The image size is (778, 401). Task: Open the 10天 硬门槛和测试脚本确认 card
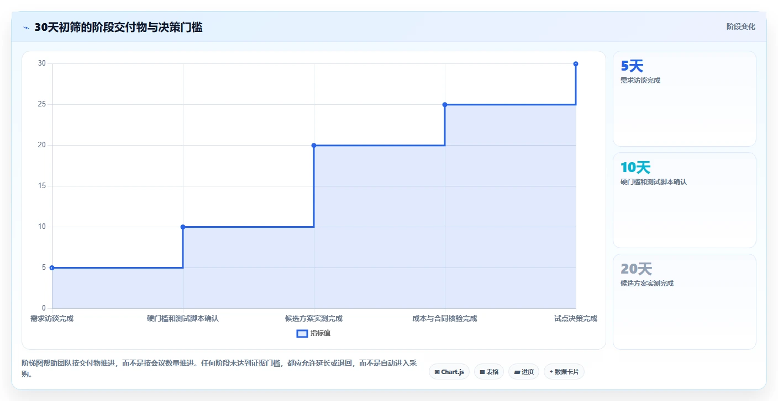click(685, 200)
